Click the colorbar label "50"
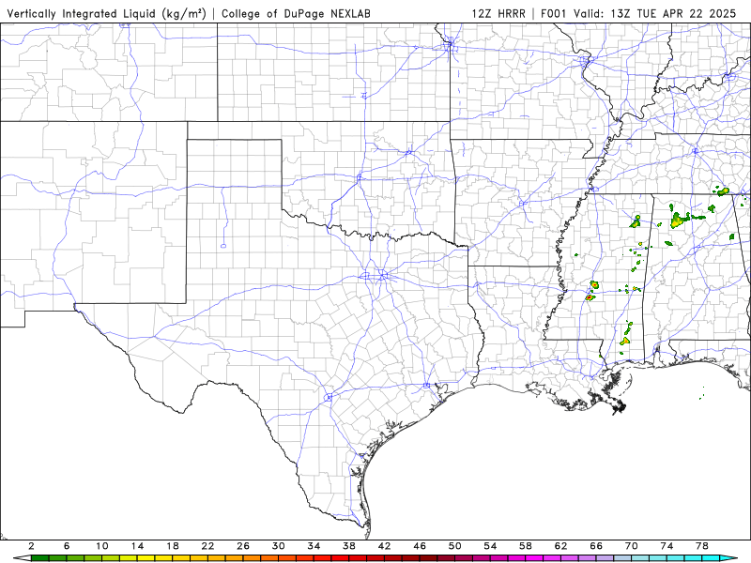This screenshot has height=563, width=751. [455, 546]
